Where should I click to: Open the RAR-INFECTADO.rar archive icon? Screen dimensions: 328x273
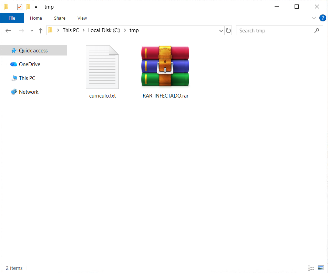(165, 67)
